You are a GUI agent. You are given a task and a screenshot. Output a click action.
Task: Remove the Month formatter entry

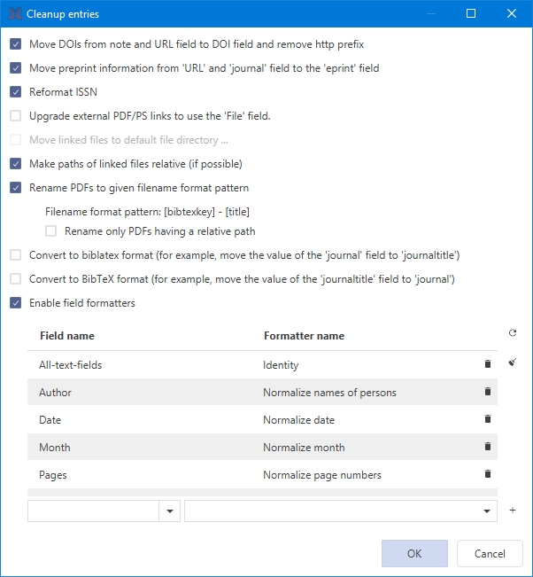487,447
